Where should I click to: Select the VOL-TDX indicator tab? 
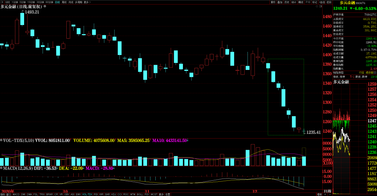pos(87,194)
